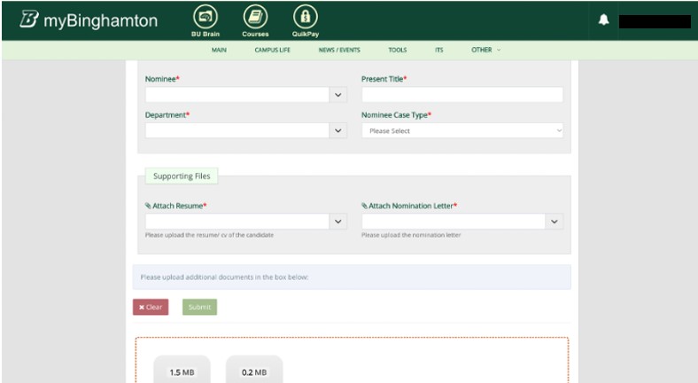Click the notification bell icon
Image resolution: width=698 pixels, height=383 pixels.
(604, 20)
